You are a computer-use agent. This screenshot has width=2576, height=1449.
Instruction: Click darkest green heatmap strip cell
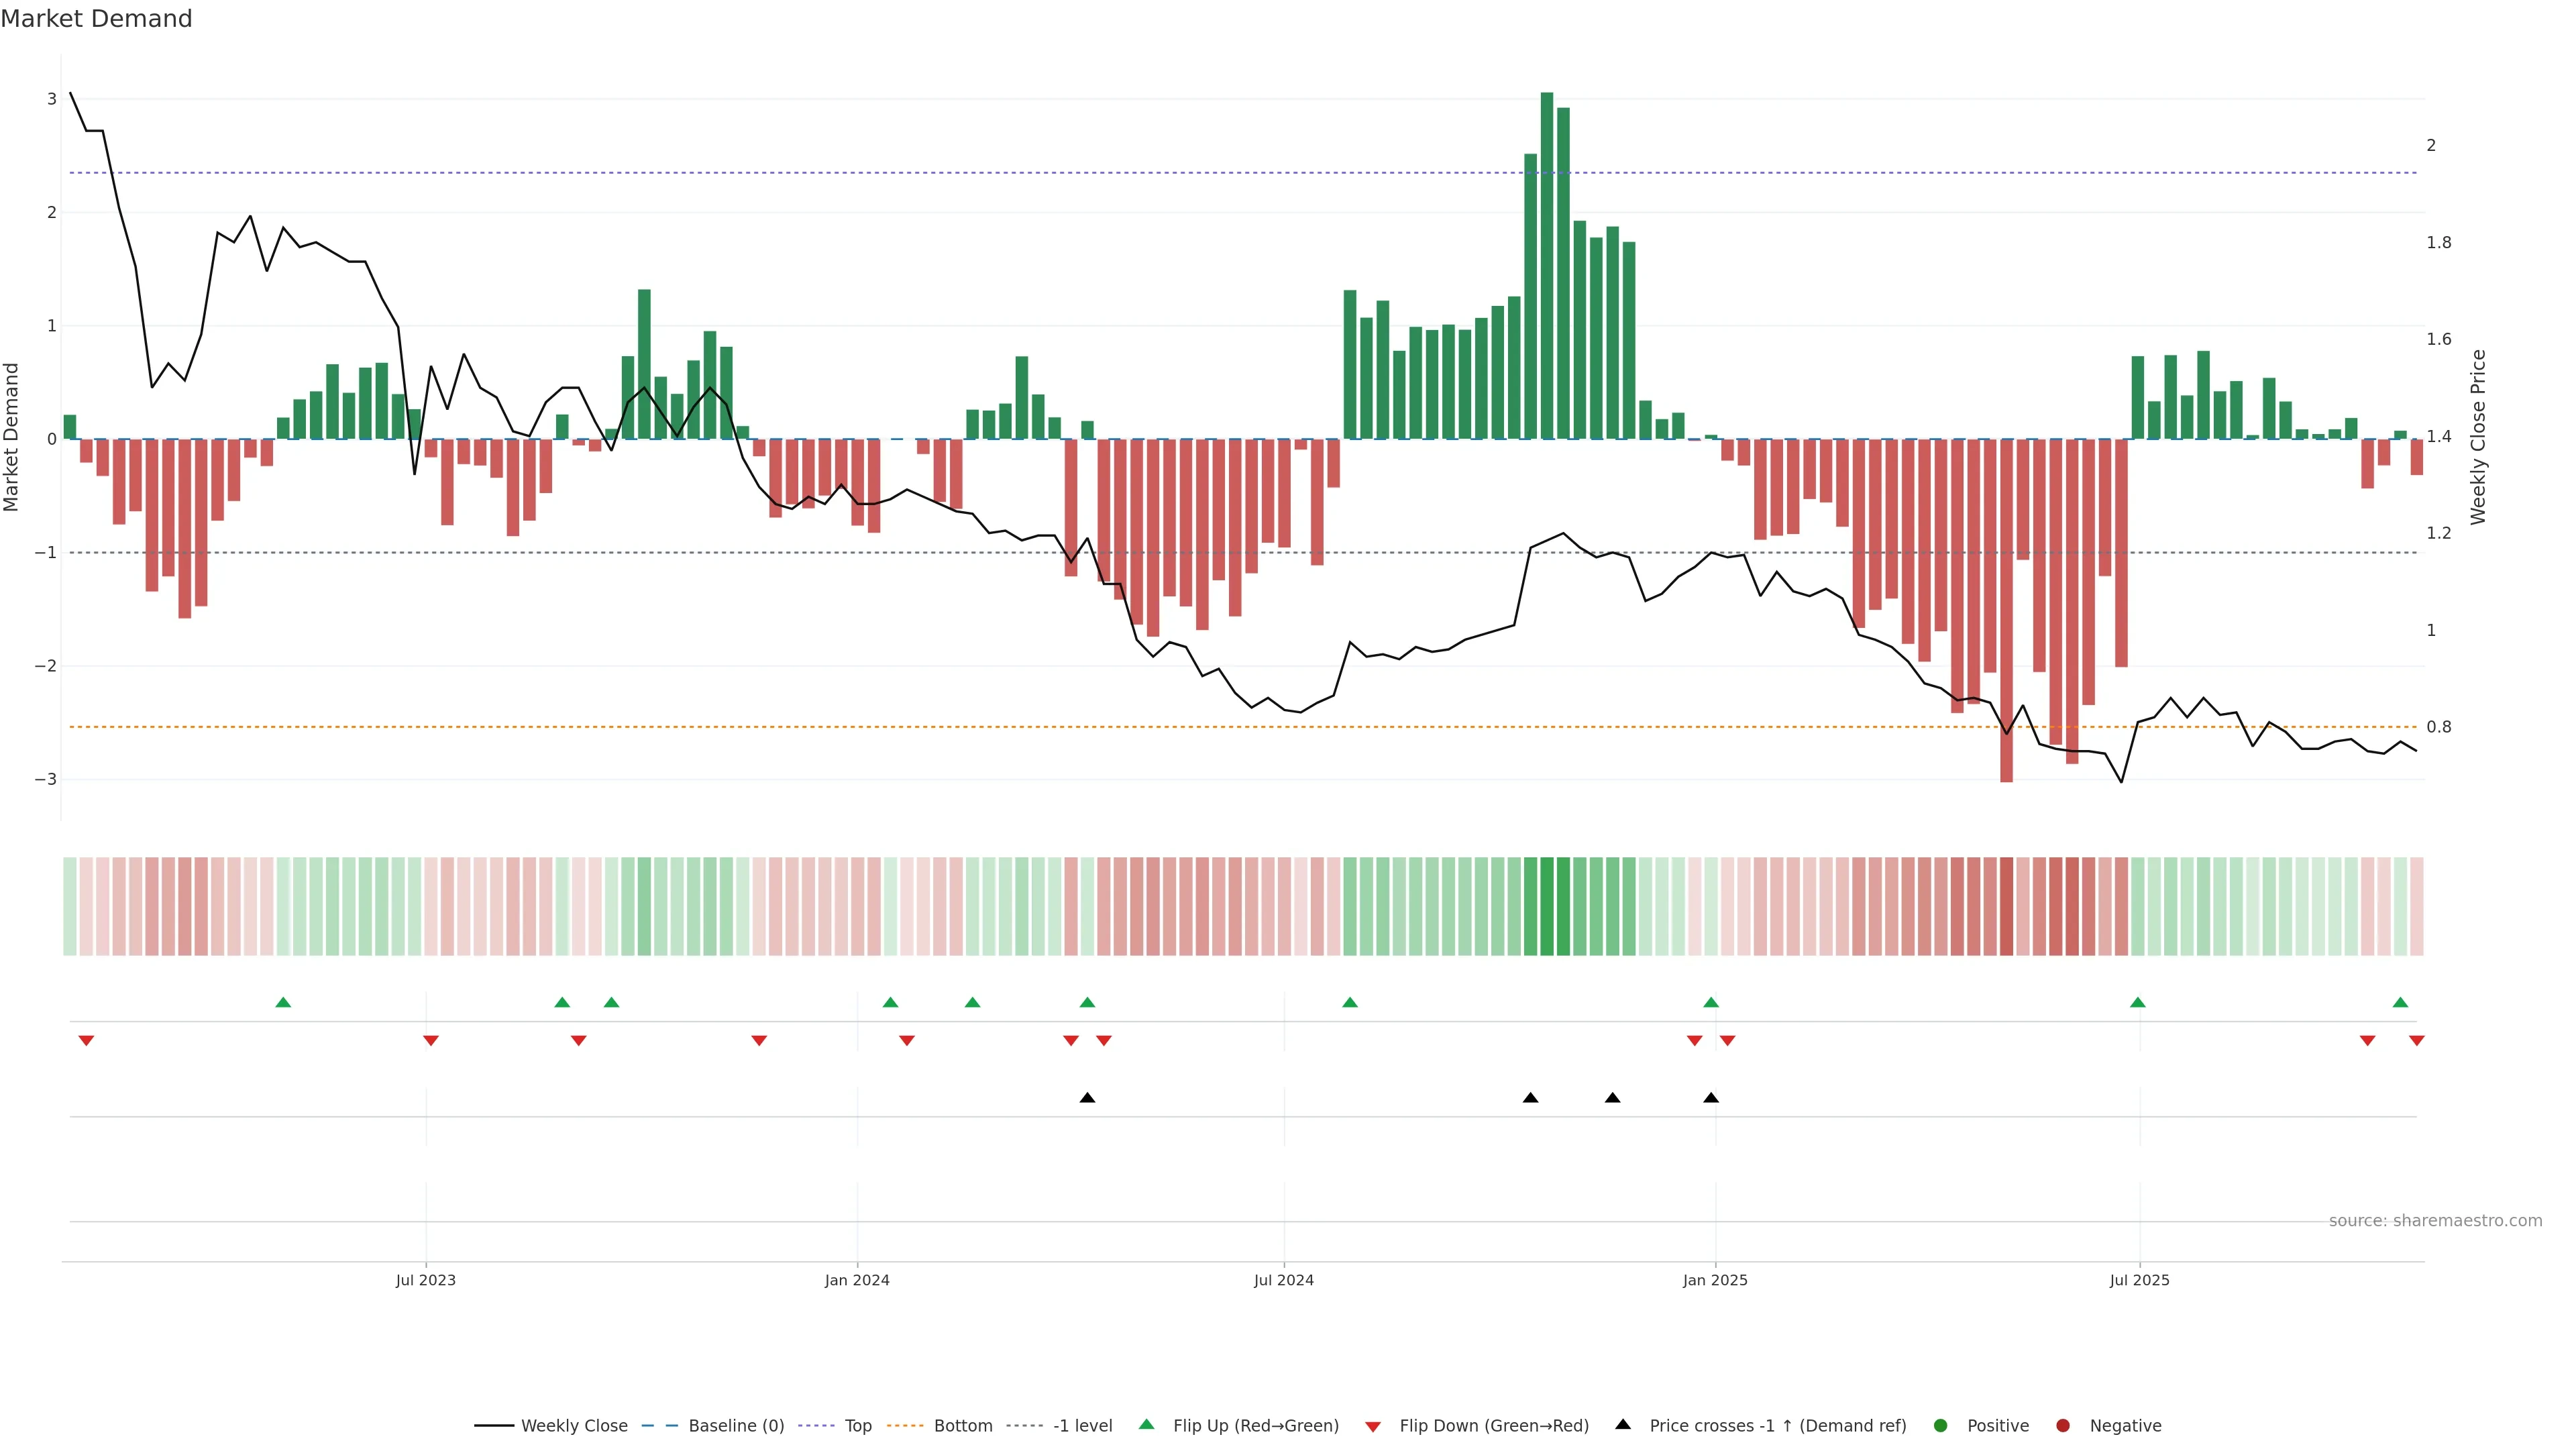pyautogui.click(x=1547, y=906)
